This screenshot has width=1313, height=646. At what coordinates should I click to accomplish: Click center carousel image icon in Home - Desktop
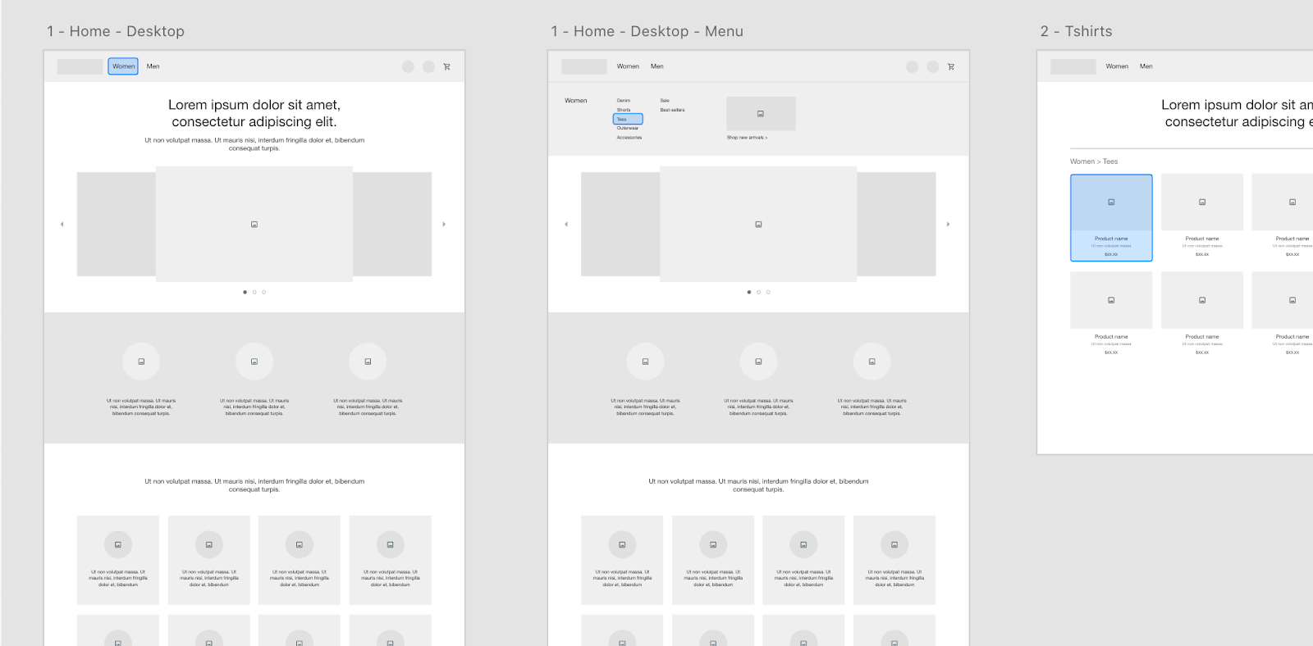coord(254,224)
